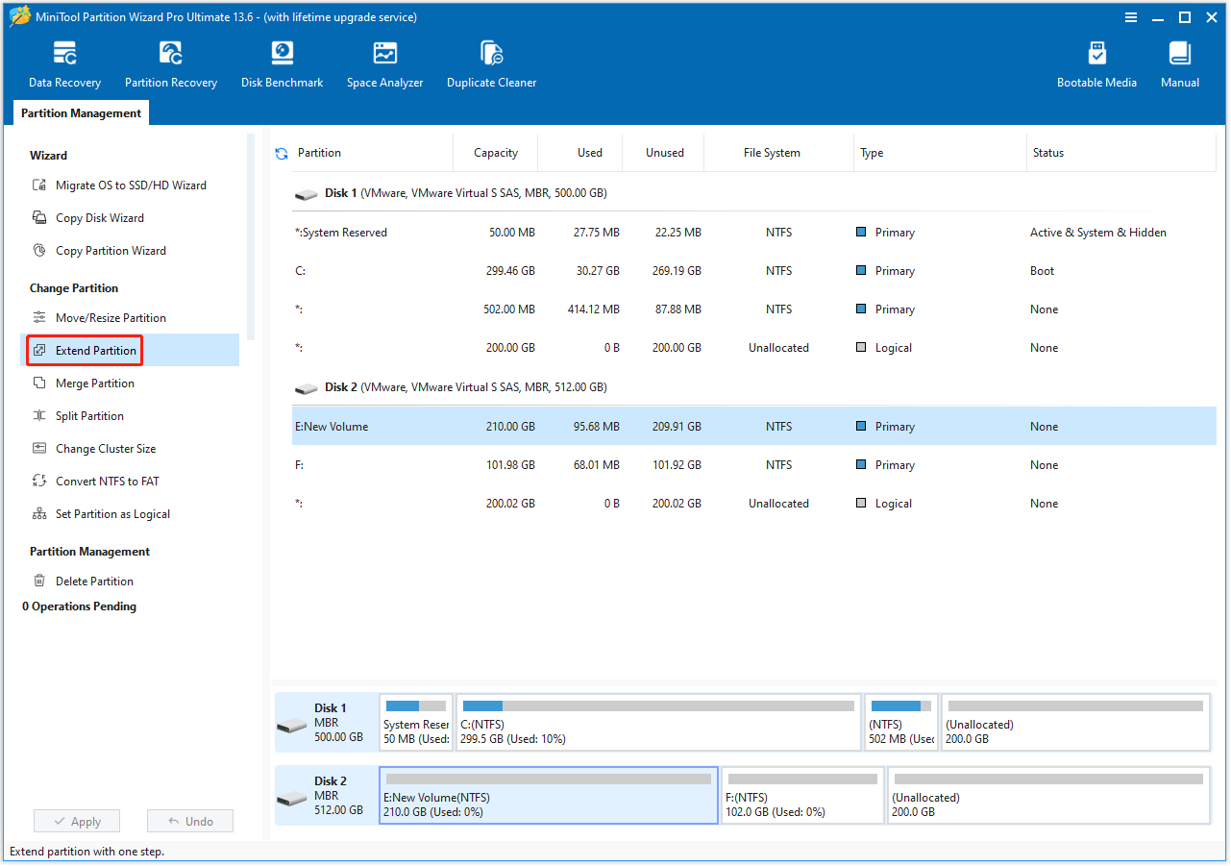The image size is (1231, 866).
Task: Click Copy Disk Wizard icon
Action: point(39,218)
